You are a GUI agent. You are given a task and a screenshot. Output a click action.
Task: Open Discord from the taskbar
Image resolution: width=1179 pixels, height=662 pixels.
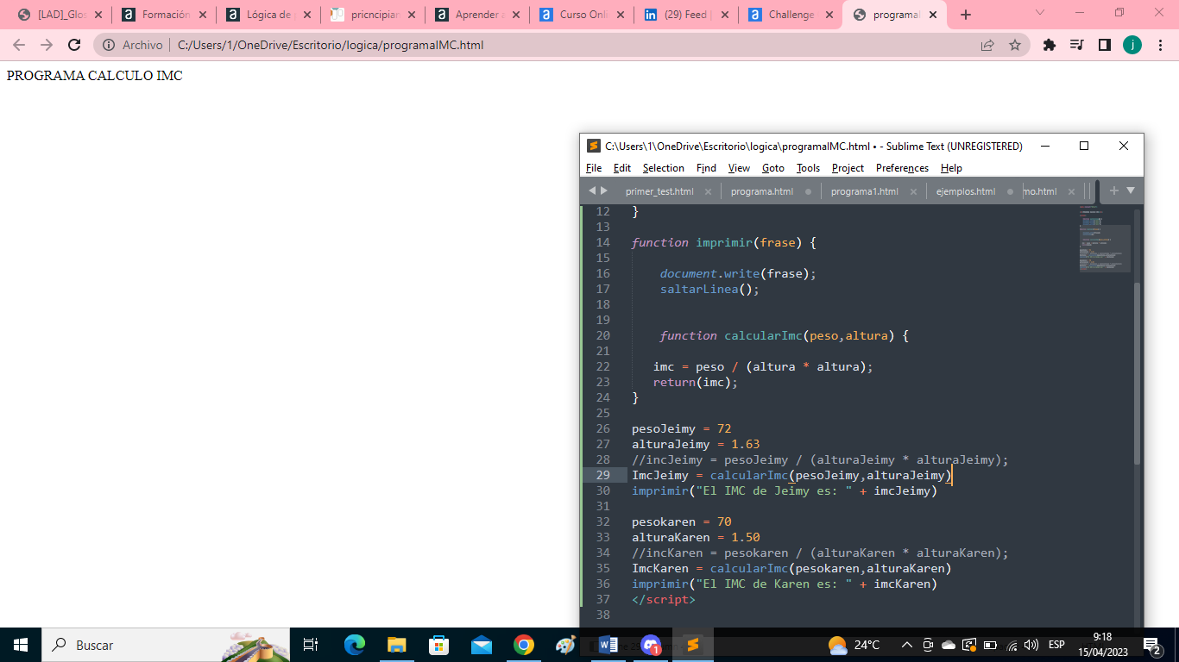coord(651,645)
